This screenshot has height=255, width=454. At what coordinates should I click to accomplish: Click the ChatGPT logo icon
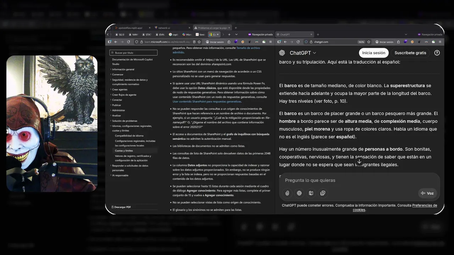click(282, 53)
